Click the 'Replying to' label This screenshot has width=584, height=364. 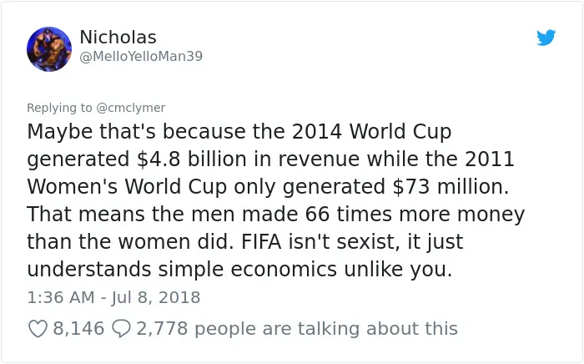click(59, 108)
